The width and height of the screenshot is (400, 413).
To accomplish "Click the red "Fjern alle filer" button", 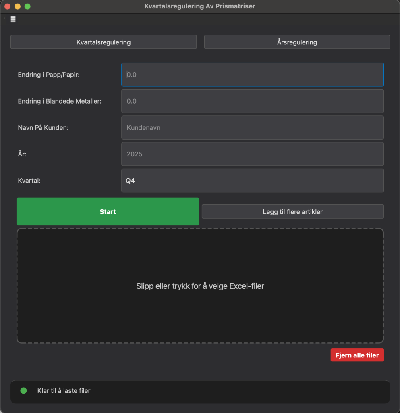I will [357, 355].
